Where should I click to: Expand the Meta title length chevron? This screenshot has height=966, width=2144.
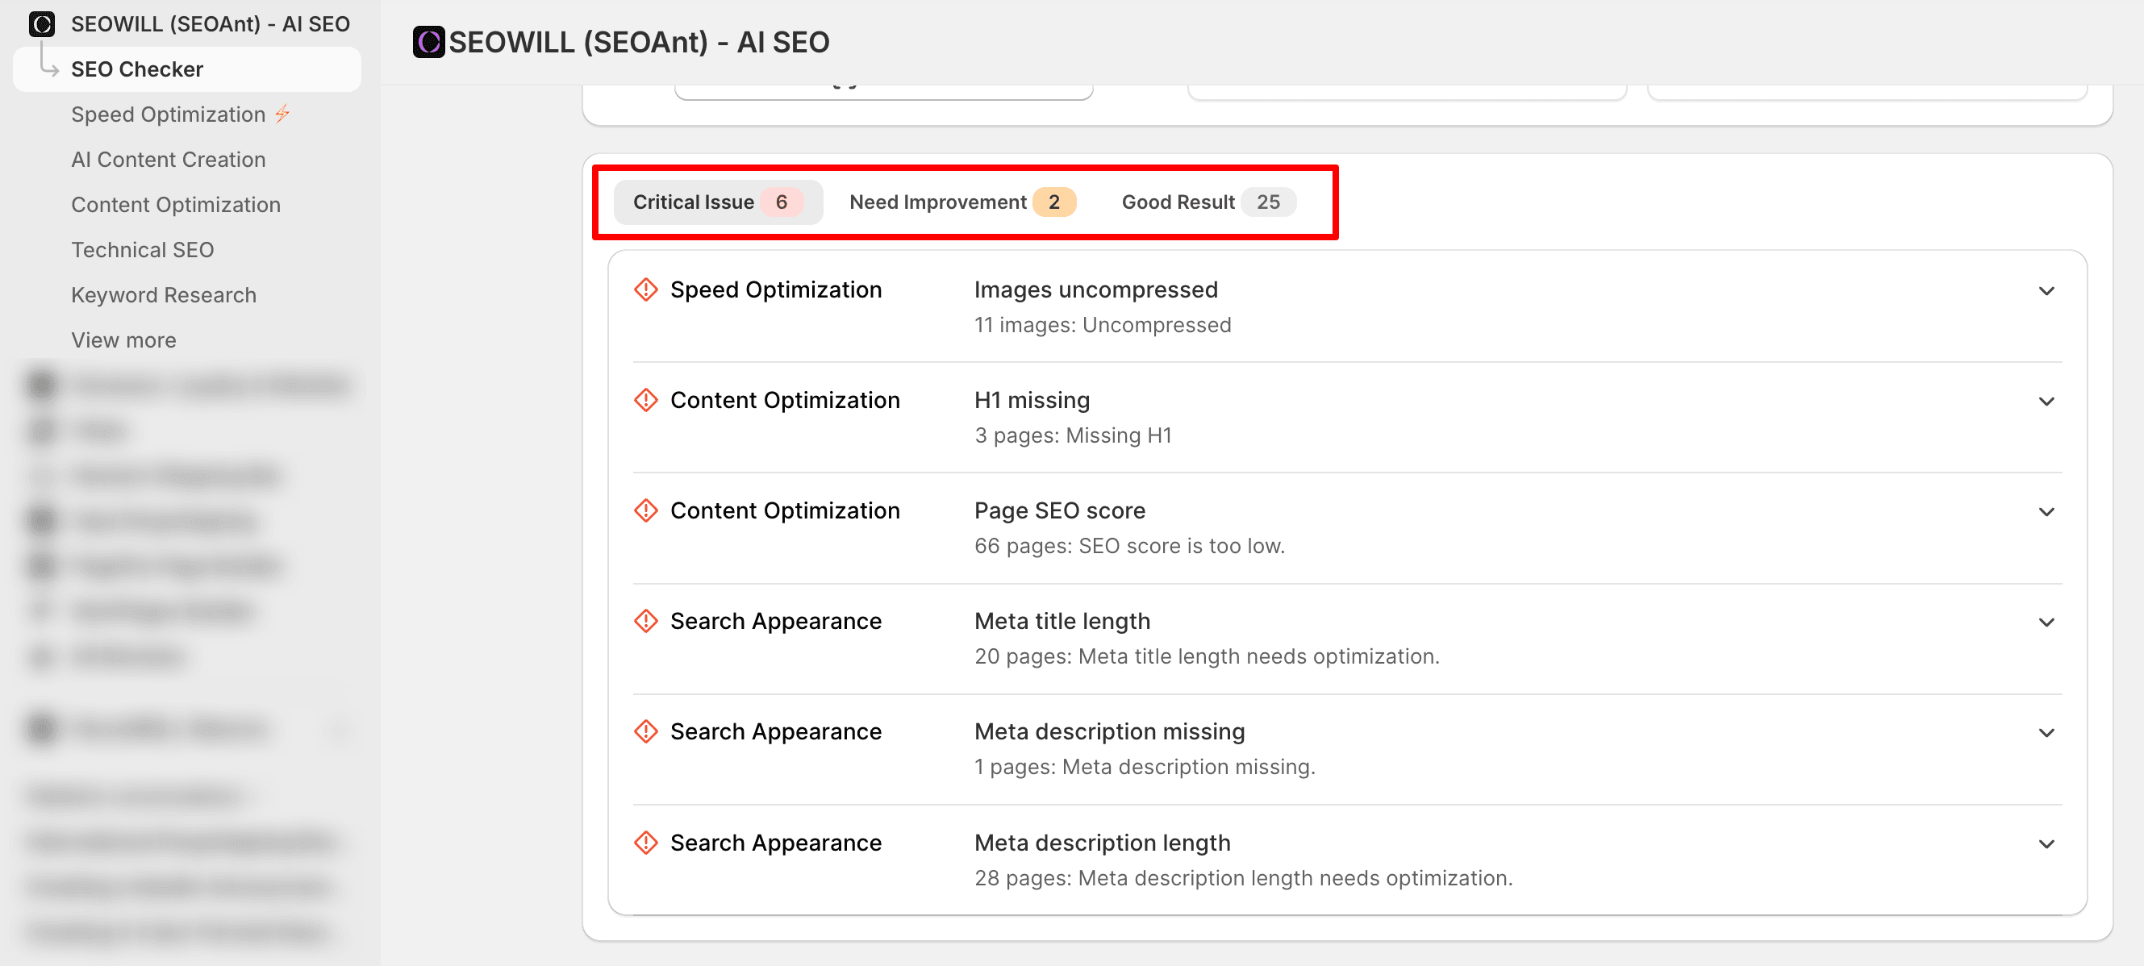click(x=2046, y=622)
